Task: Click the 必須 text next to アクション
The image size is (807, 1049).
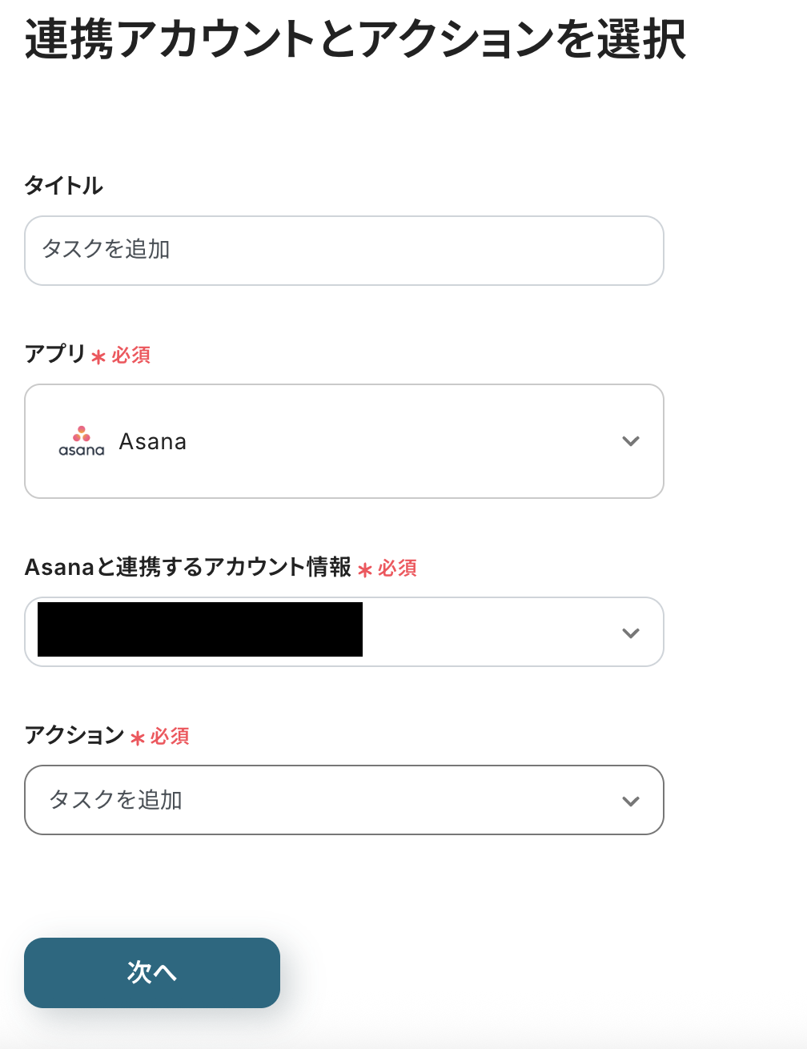Action: pos(170,737)
